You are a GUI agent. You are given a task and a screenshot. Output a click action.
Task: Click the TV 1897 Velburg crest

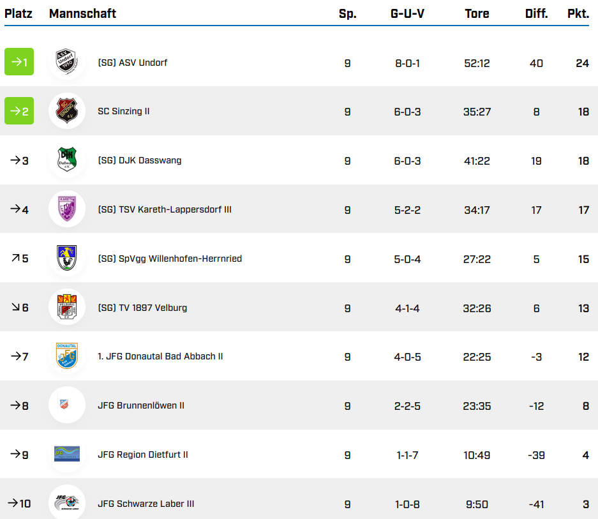(x=66, y=308)
